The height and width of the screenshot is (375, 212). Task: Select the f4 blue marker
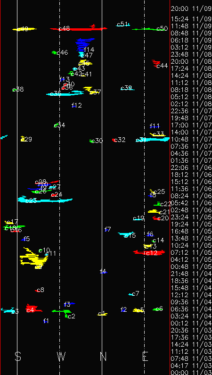coord(104,272)
